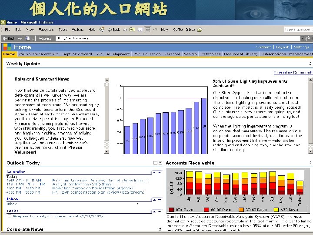Screen dimensions: 313x235
Task: Click the toolbar icon right of Help menu
Action: coord(102,30)
